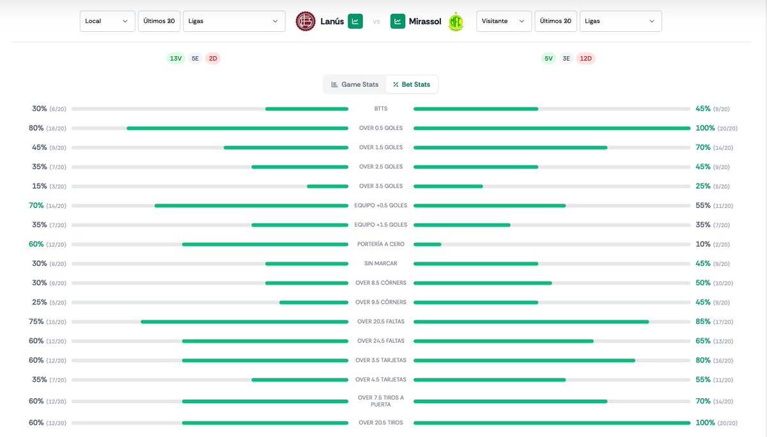Click the OVER 20.5 FALTAS label
This screenshot has height=437, width=767.
tap(381, 322)
